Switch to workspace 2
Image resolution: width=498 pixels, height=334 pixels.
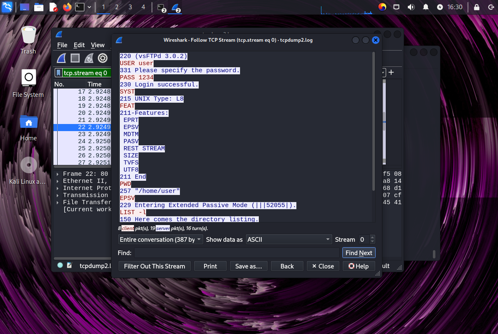[117, 7]
